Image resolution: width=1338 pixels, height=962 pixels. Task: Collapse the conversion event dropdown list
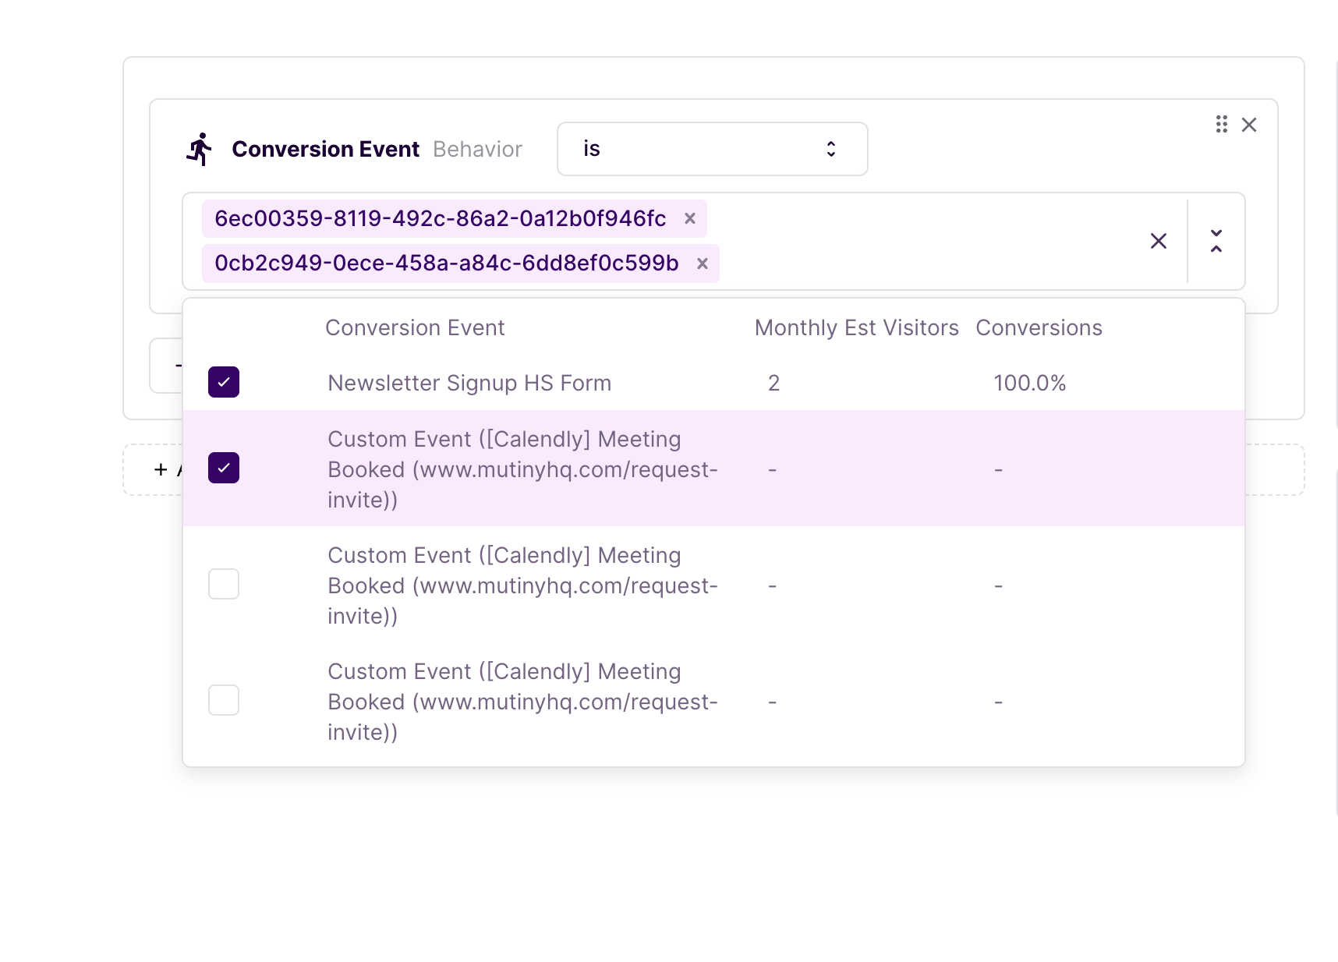pyautogui.click(x=1216, y=241)
